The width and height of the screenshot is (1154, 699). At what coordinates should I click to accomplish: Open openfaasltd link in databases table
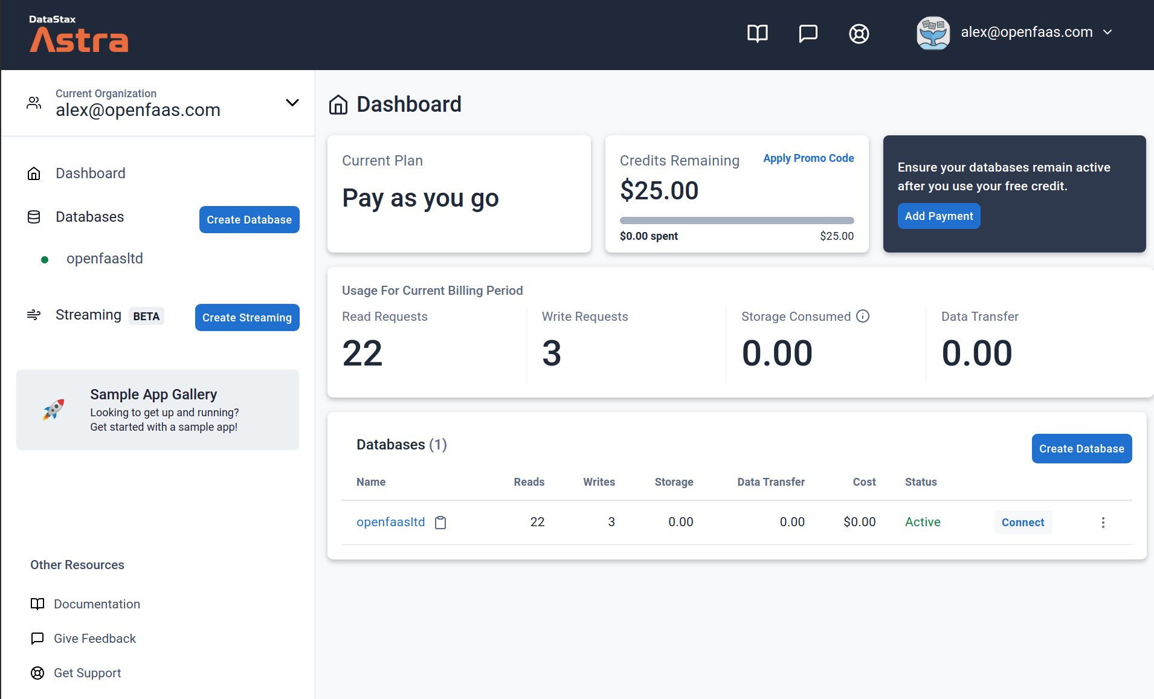(x=390, y=522)
